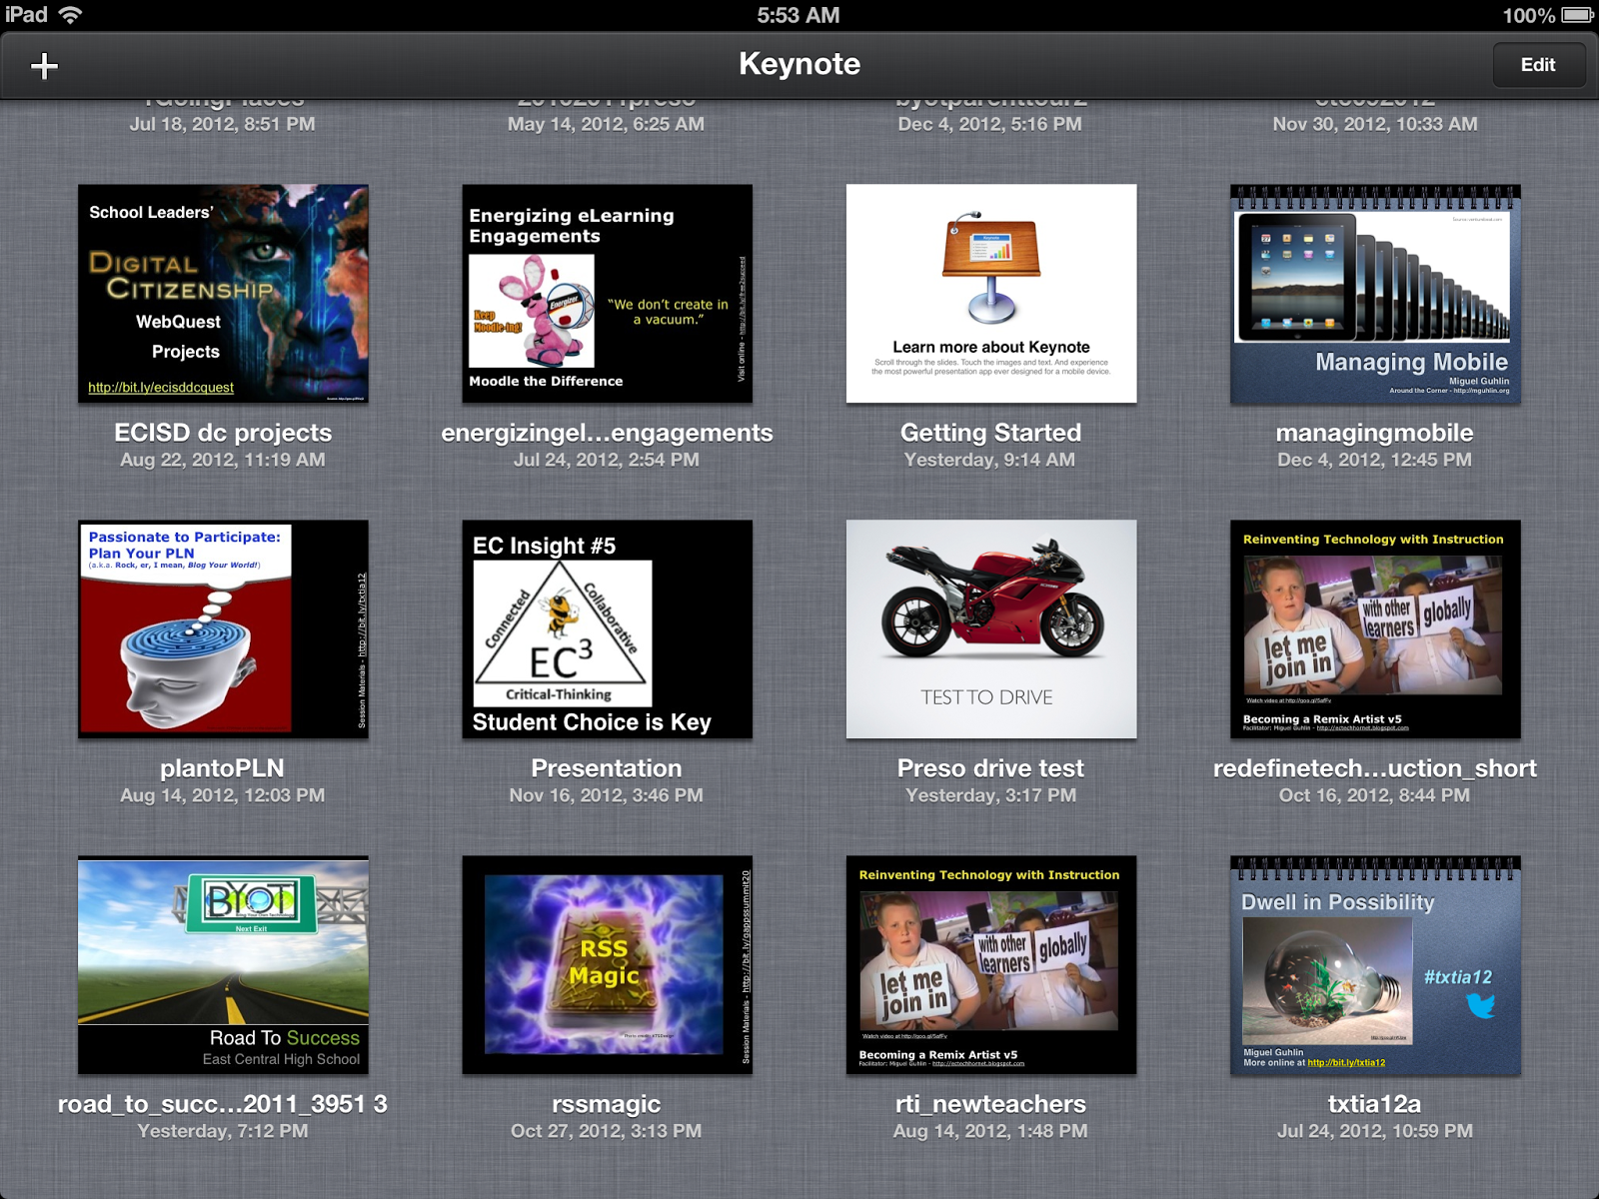Tap the date "Jul 24, 2012, 10:59 PM"
The height and width of the screenshot is (1199, 1599).
(x=1374, y=1131)
